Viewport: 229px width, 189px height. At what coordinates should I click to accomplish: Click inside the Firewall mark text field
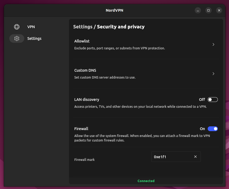(x=172, y=157)
